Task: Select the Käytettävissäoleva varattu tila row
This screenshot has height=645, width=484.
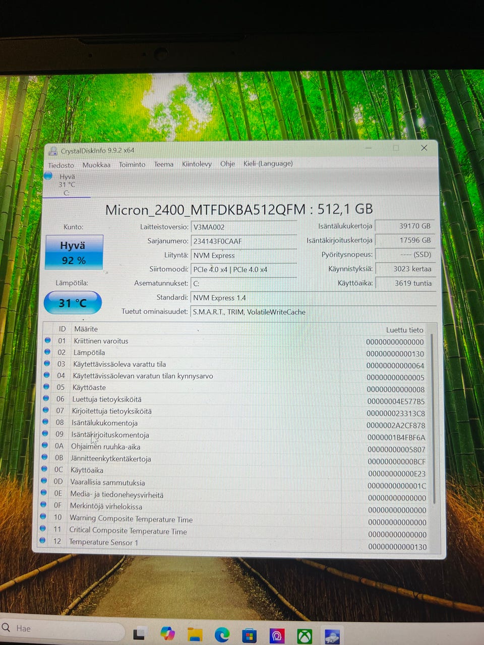Action: pos(235,364)
